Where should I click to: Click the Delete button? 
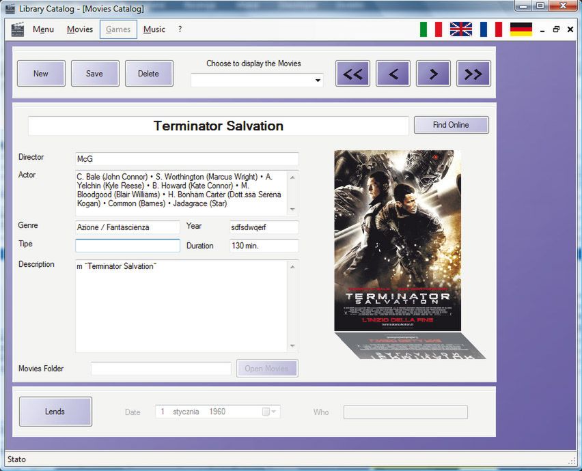(149, 74)
